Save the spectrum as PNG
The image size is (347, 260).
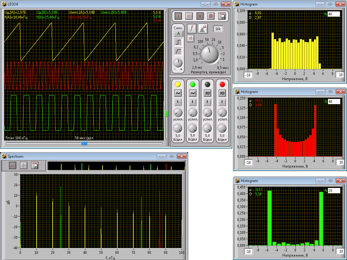(x=35, y=165)
